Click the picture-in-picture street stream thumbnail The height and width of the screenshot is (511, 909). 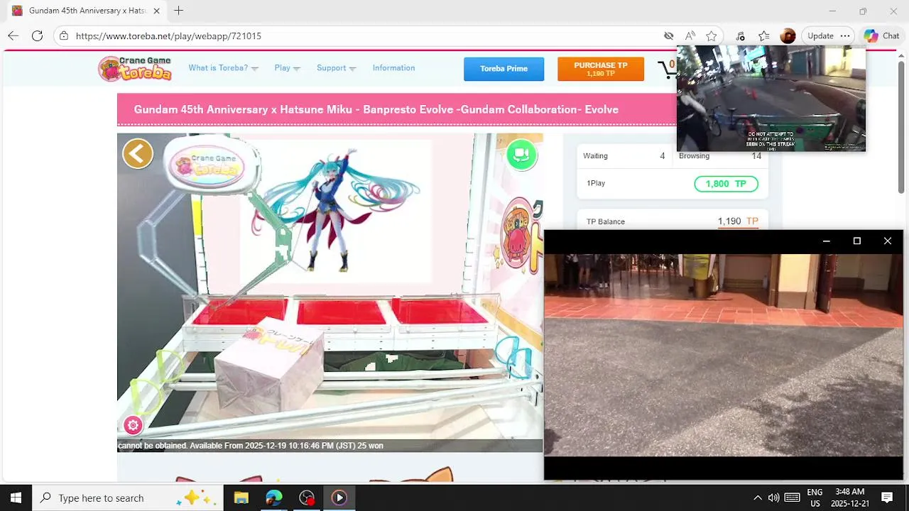tap(771, 99)
